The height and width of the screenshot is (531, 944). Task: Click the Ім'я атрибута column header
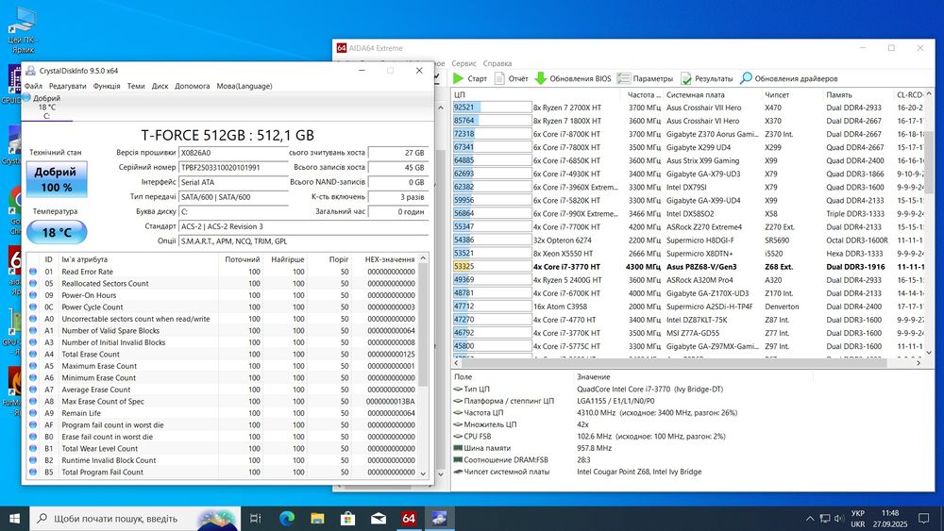tap(138, 259)
